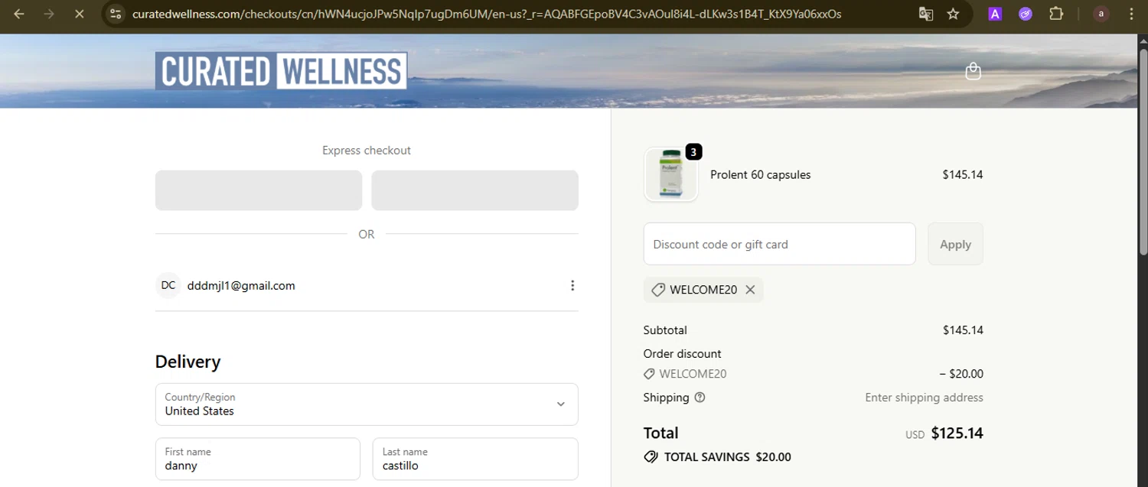The height and width of the screenshot is (487, 1148).
Task: Click the DC account initials avatar
Action: (x=168, y=285)
